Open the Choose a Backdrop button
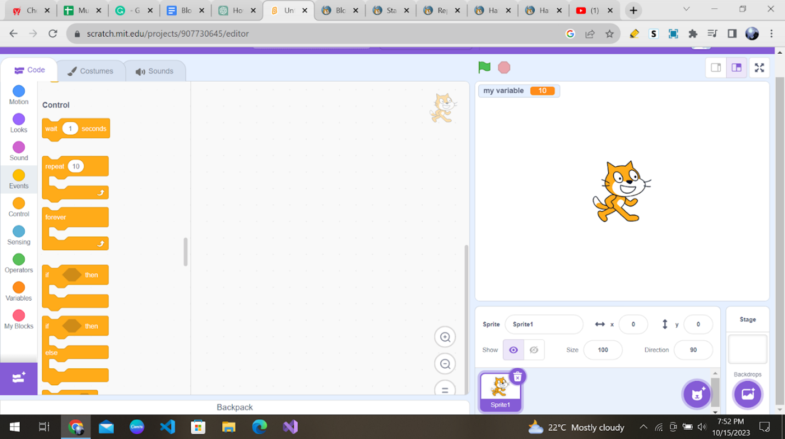This screenshot has height=439, width=785. click(748, 394)
